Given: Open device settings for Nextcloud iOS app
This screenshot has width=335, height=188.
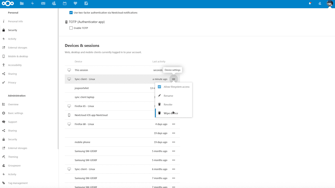Looking at the screenshot, I should 174,115.
